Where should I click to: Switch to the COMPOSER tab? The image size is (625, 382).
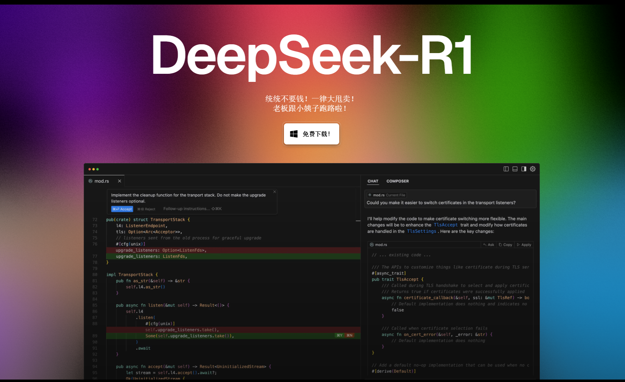coord(397,181)
